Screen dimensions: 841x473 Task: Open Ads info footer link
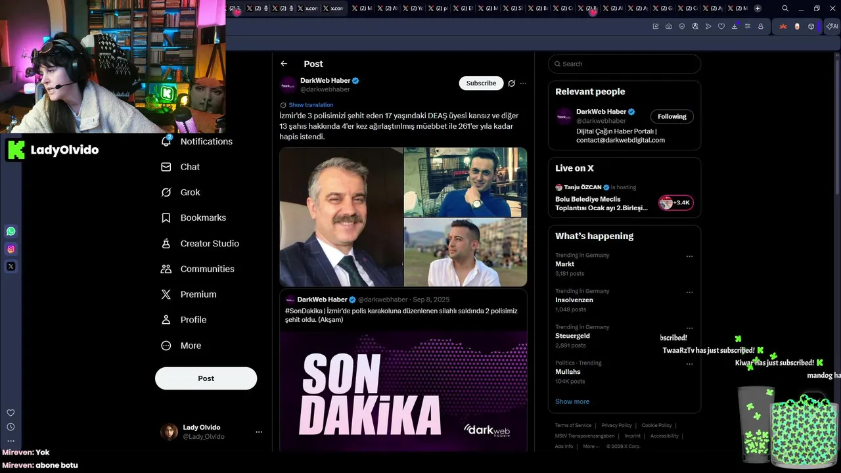[564, 446]
